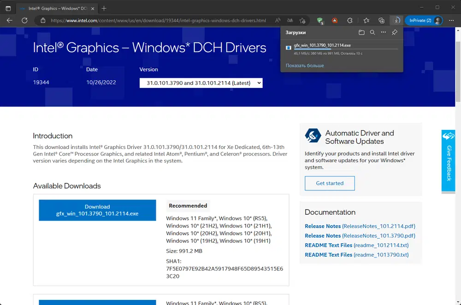Image resolution: width=461 pixels, height=305 pixels.
Task: Add this page to favorites
Action: (x=302, y=20)
